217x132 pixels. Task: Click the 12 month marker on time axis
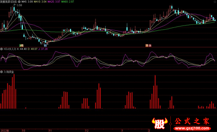(87, 131)
